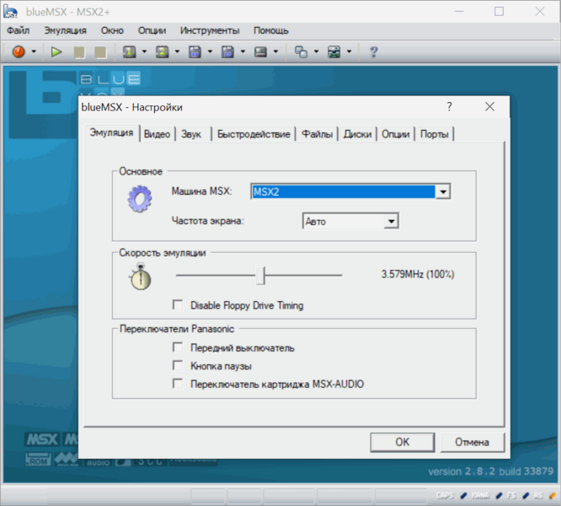The image size is (561, 506).
Task: Switch to the Видео tab
Action: coord(157,134)
